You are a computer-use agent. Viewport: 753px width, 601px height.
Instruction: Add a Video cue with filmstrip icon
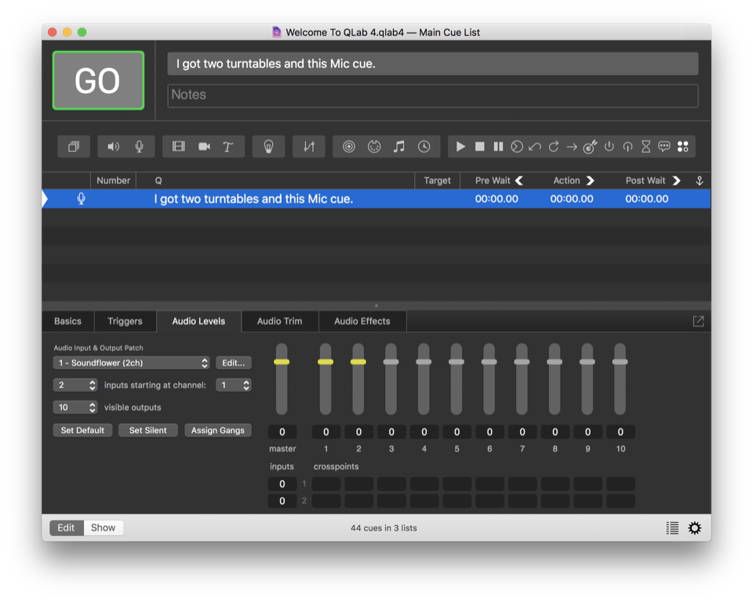[x=179, y=147]
